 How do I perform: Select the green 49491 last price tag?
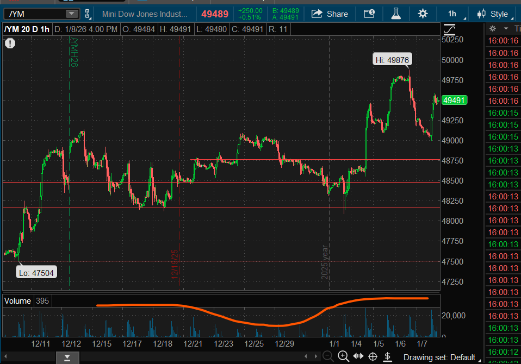[x=455, y=100]
